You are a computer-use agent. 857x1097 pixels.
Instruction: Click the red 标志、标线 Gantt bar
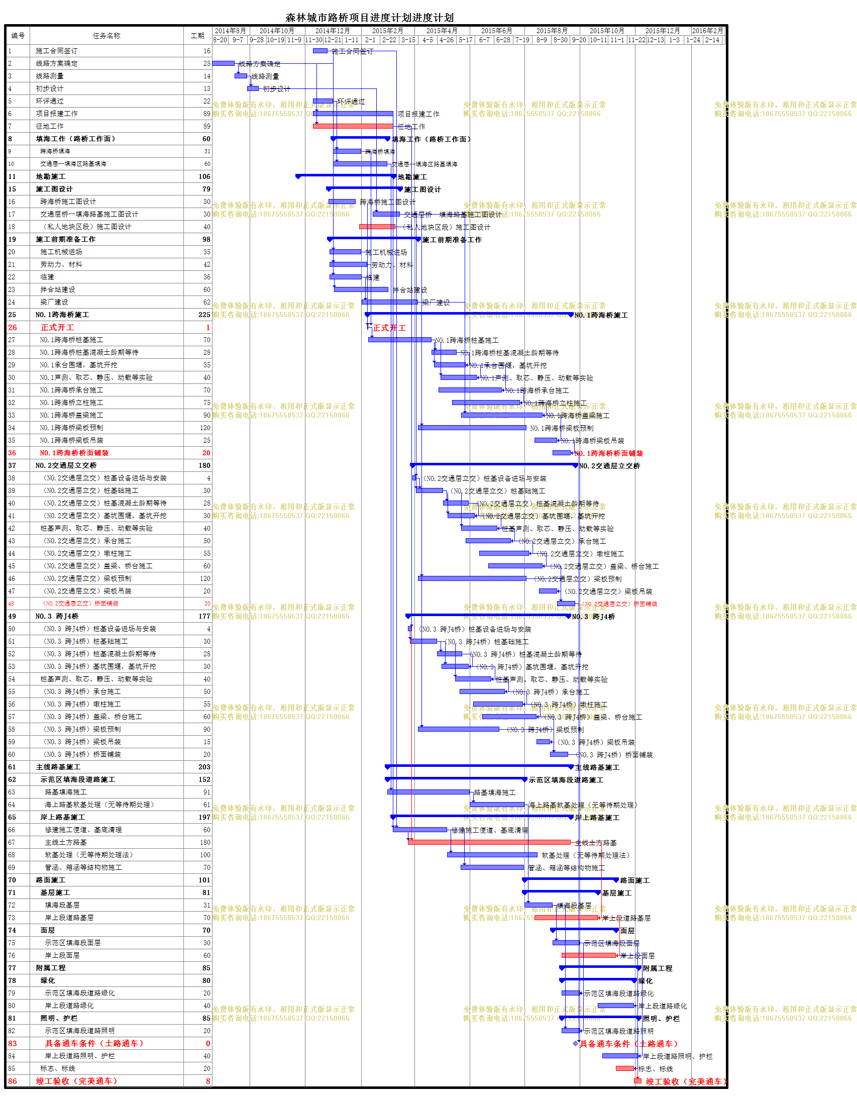pos(625,1068)
